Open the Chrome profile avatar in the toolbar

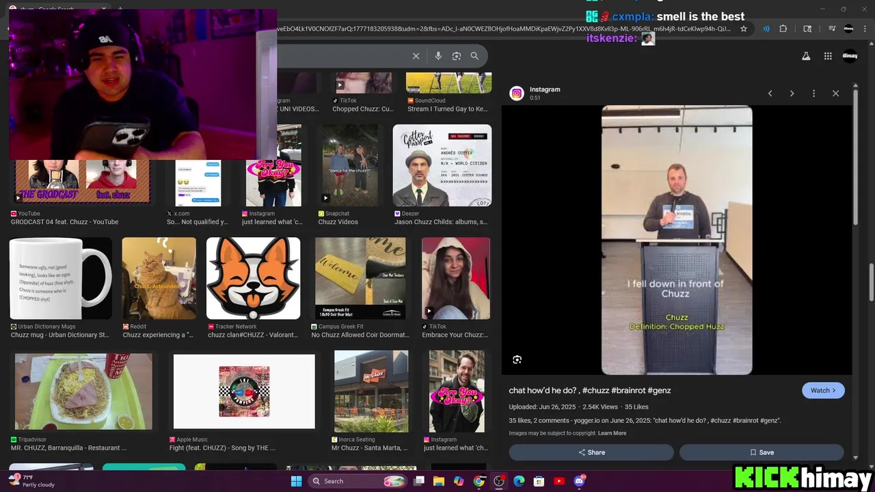point(848,29)
